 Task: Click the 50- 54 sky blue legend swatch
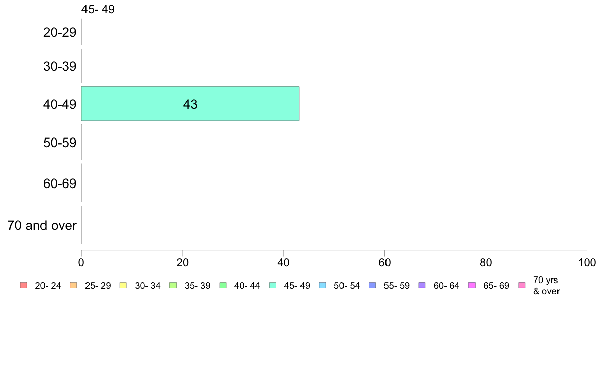(x=323, y=285)
